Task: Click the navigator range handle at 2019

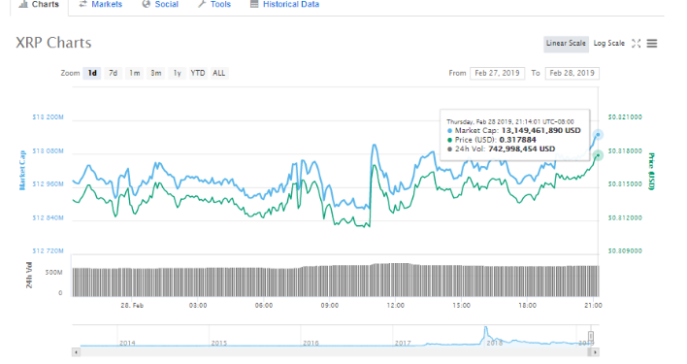Action: [591, 336]
